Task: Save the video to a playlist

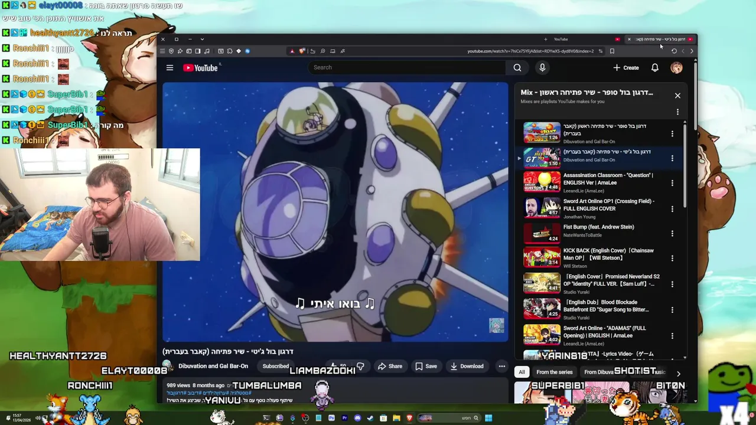Action: (426, 366)
